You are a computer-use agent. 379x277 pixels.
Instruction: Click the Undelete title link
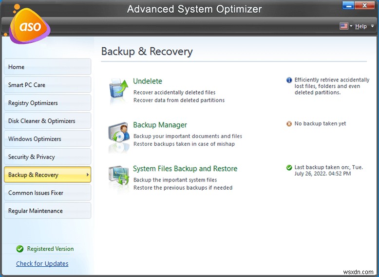coord(148,81)
